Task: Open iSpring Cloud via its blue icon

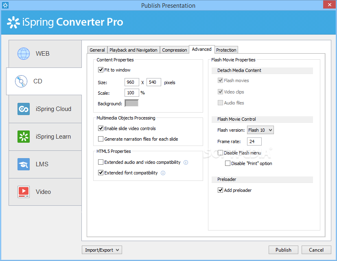Action: tap(24, 109)
